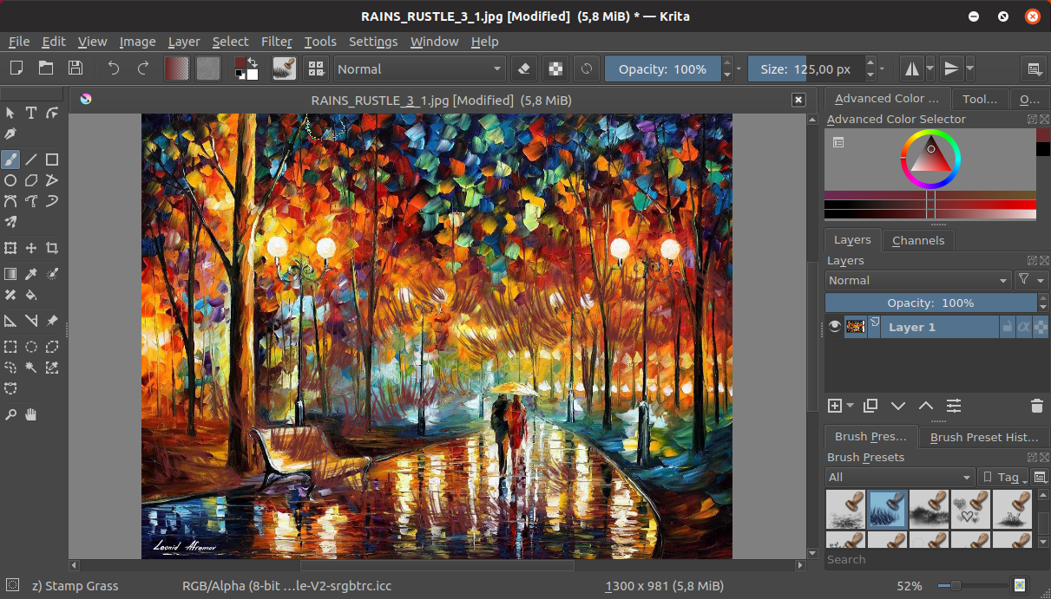The height and width of the screenshot is (599, 1051).
Task: Select the Ellipse shape tool
Action: (10, 180)
